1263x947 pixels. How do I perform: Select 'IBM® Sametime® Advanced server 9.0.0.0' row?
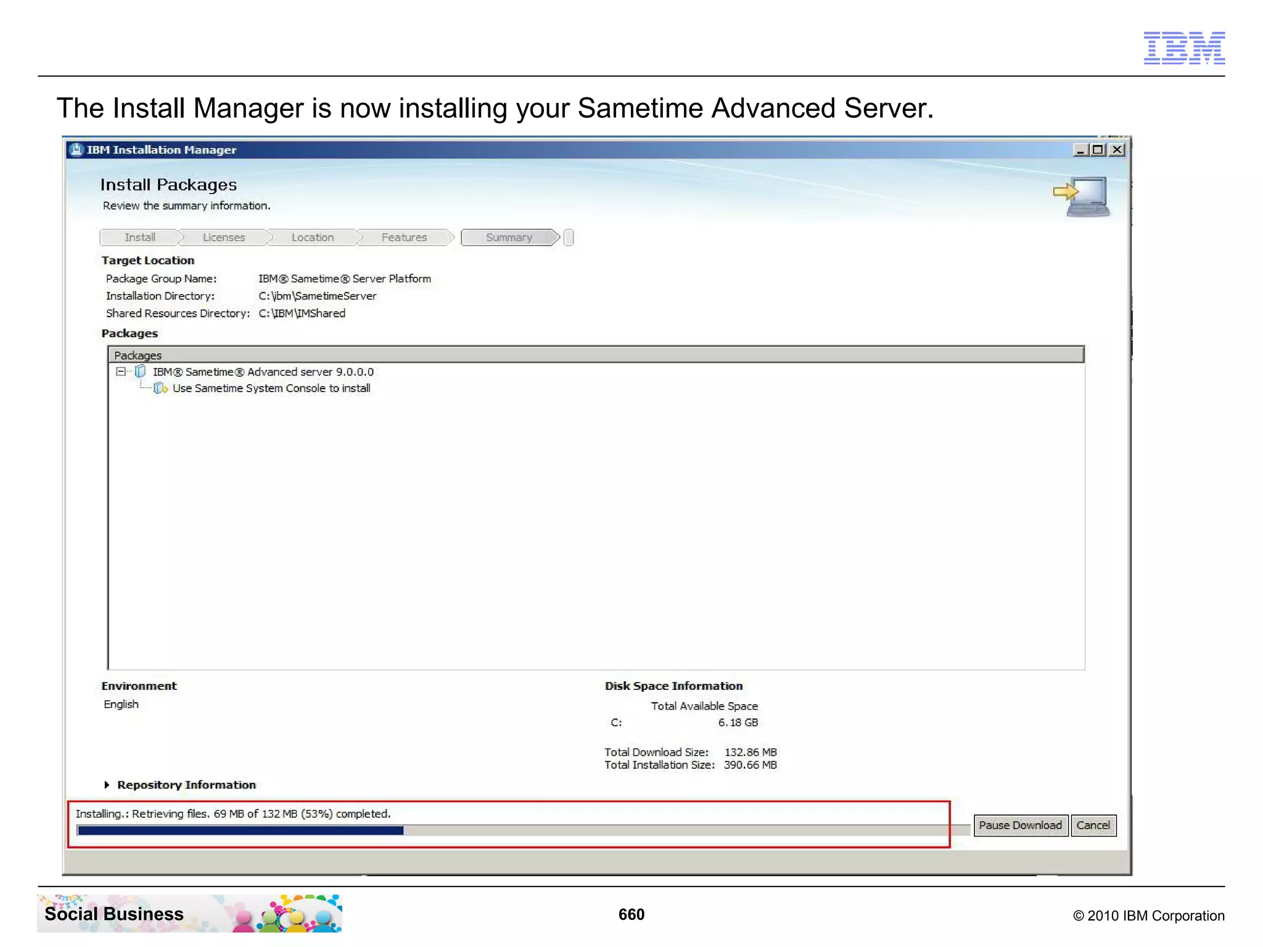pos(263,372)
